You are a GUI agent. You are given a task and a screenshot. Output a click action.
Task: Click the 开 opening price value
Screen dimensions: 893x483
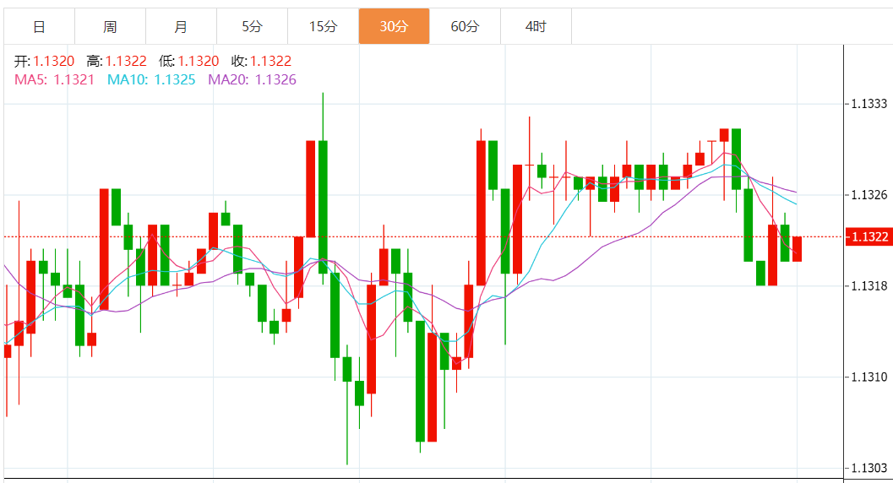54,61
